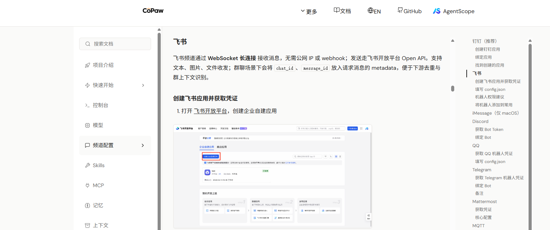
Task: Go to Telegram in outline
Action: [x=482, y=170]
